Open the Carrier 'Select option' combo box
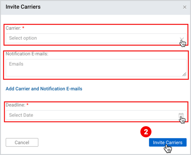Viewport: 191px width, 155px height. pyautogui.click(x=96, y=38)
